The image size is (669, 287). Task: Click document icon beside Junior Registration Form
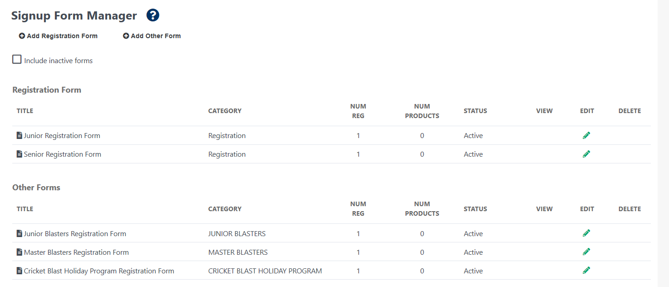[19, 135]
